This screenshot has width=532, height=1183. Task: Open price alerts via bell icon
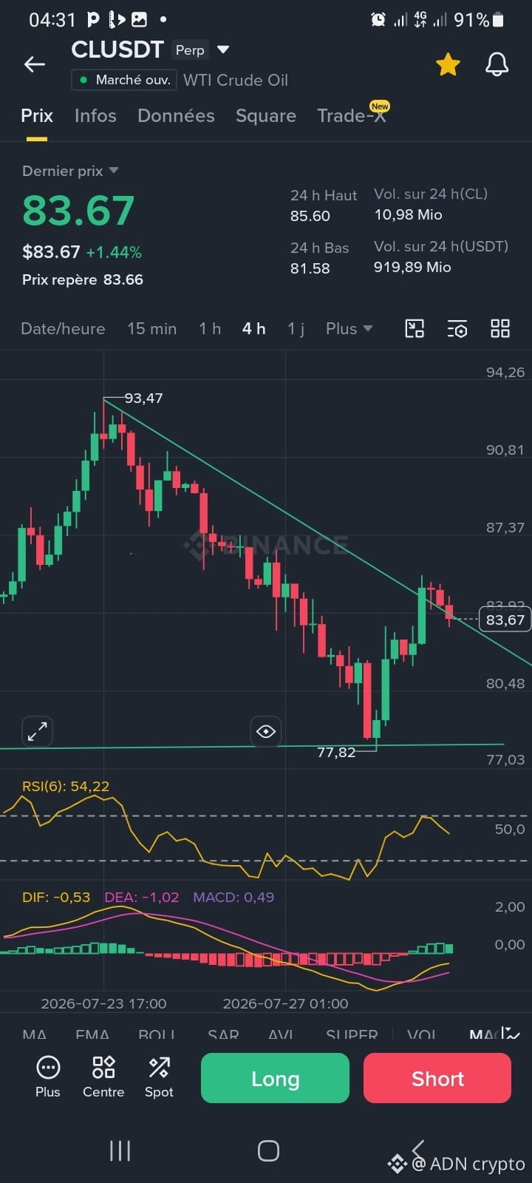point(497,64)
